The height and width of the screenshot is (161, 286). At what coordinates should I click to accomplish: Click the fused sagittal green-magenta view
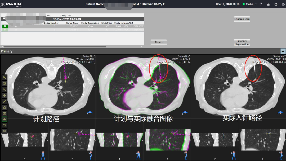pos(168,140)
